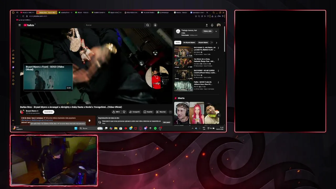
Task: Open options for Yan Block 444 video
Action: 218,59
